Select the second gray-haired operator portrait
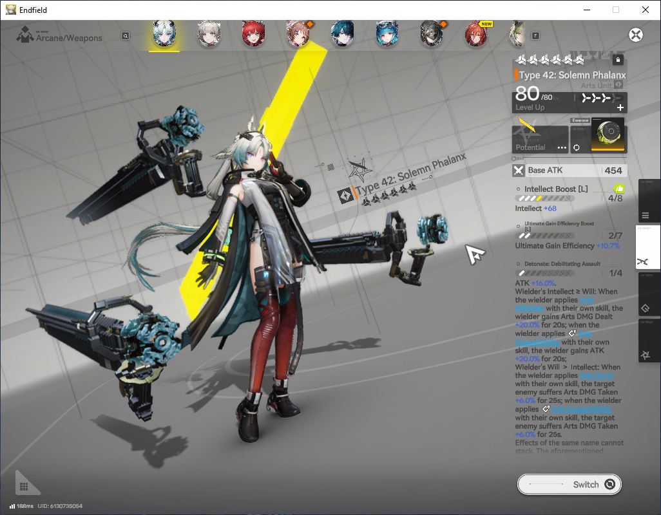661x515 pixels. pos(209,33)
